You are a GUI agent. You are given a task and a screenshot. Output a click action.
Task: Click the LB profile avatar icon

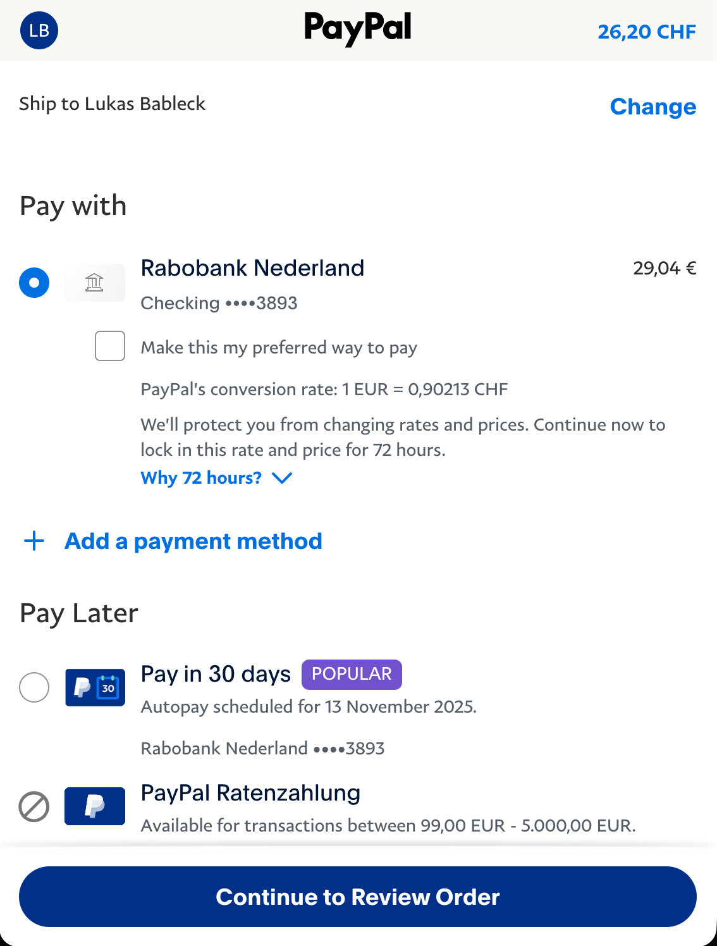click(39, 30)
